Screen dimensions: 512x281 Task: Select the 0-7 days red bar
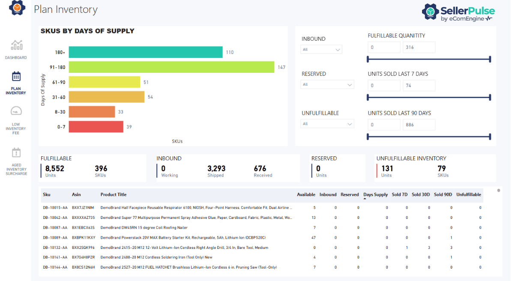click(96, 127)
